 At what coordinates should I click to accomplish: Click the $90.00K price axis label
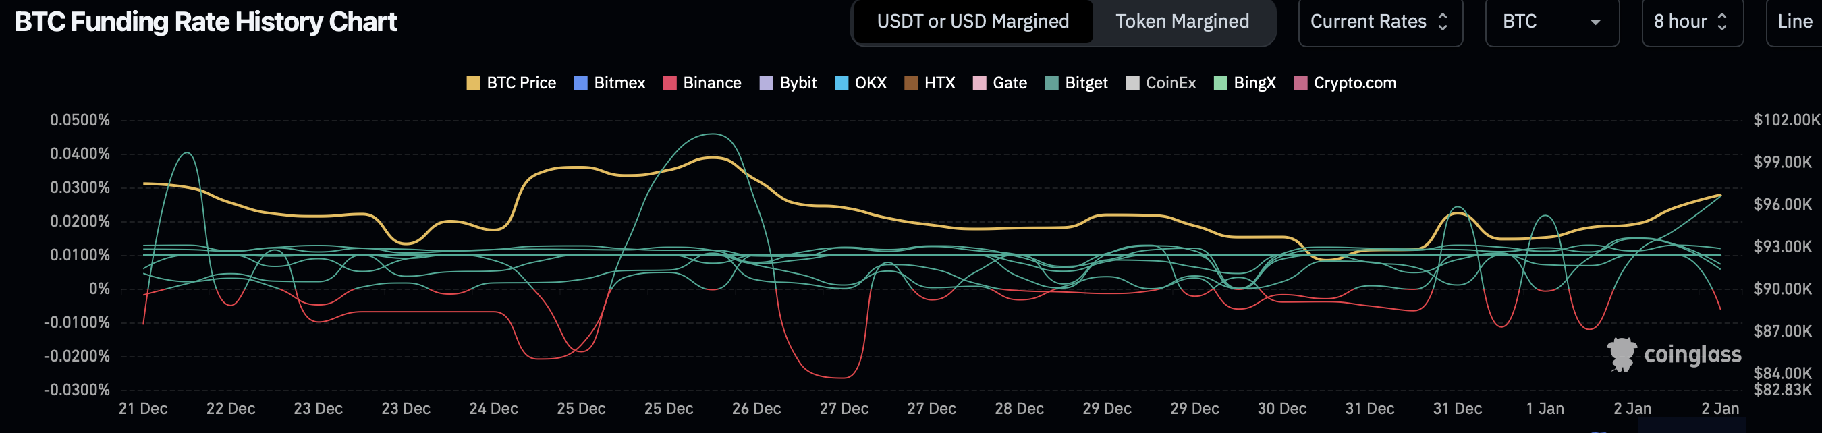[1782, 289]
